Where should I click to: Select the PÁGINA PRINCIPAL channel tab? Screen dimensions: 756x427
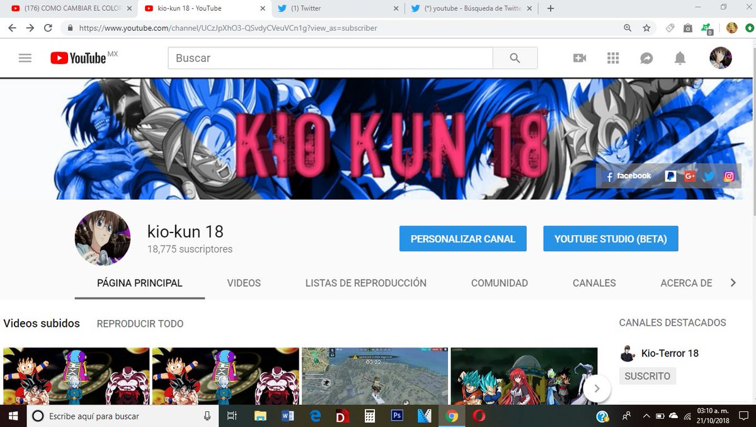(140, 283)
